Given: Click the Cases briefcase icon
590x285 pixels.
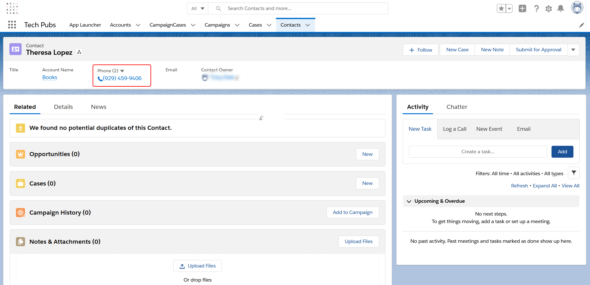Looking at the screenshot, I should pyautogui.click(x=20, y=183).
